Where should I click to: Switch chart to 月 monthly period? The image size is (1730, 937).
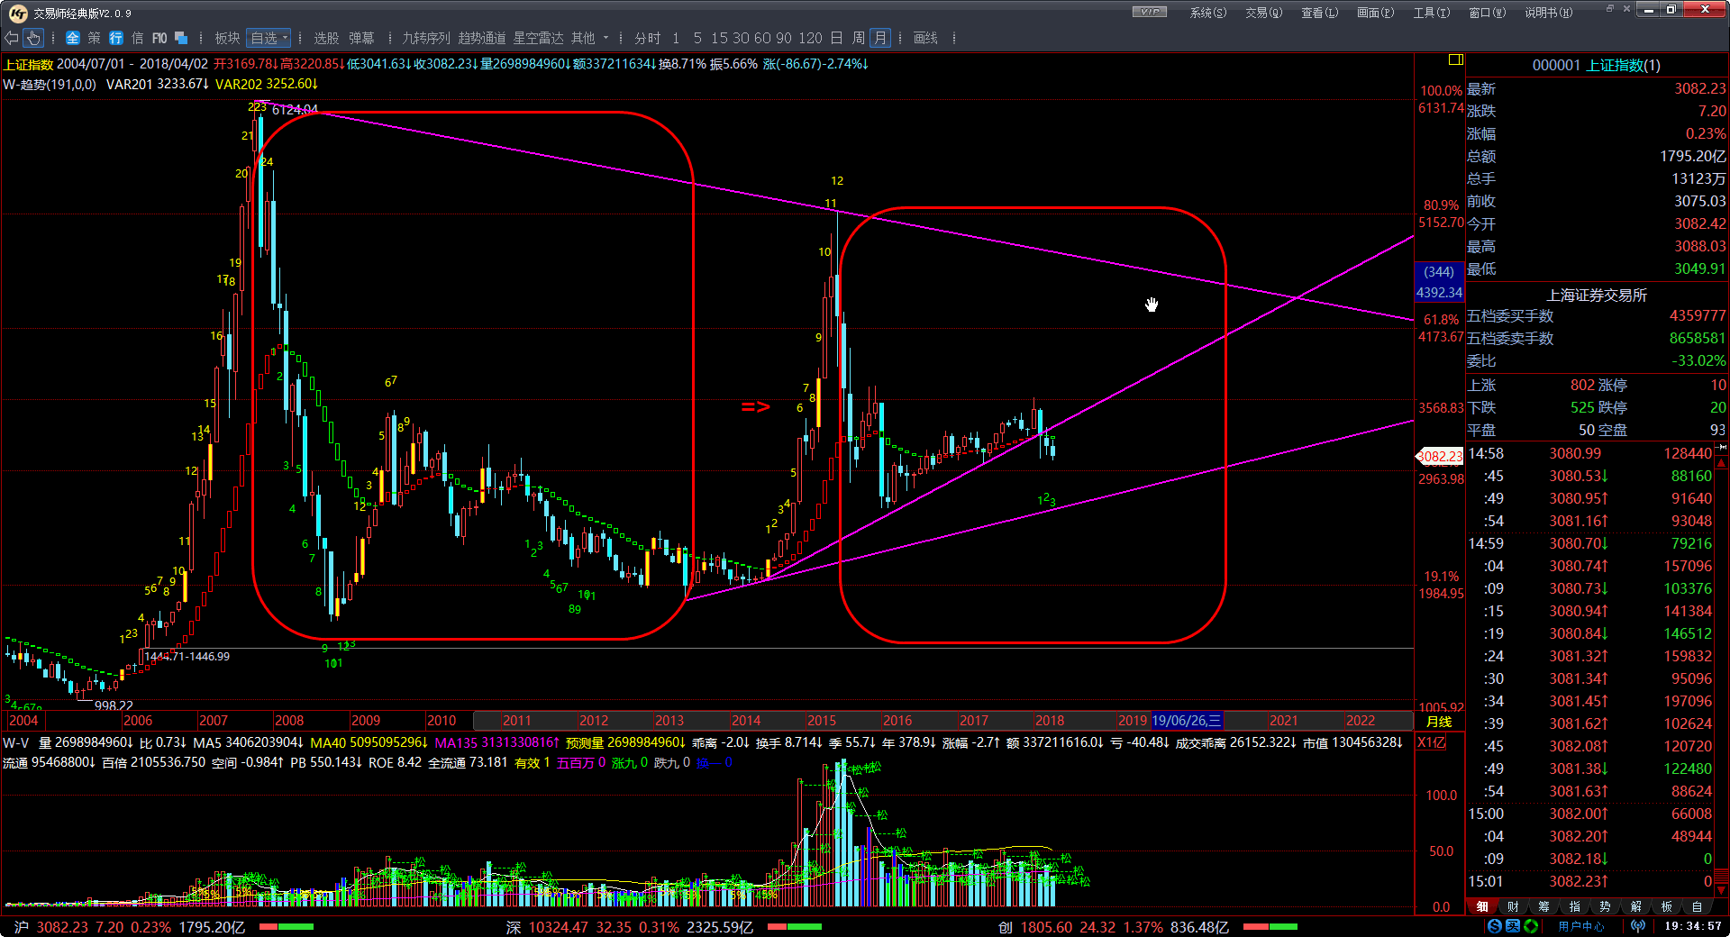(880, 38)
